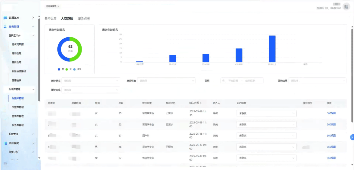The height and width of the screenshot is (170, 354).
Task: Click the calendar icon in 日期 field
Action: click(224, 81)
